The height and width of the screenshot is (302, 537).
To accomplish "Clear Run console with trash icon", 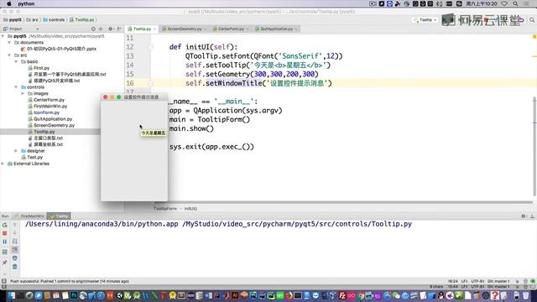I will 15,267.
